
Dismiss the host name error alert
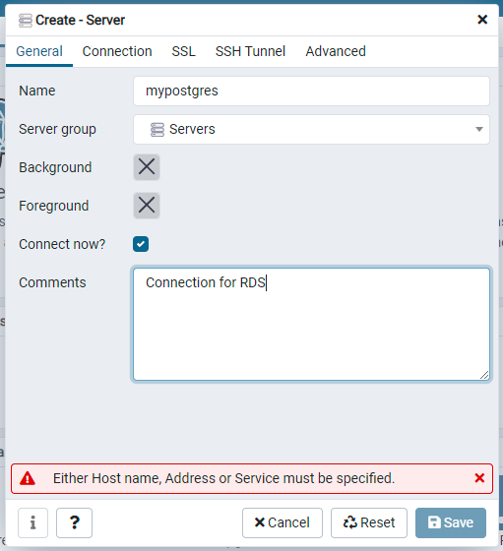(x=479, y=478)
